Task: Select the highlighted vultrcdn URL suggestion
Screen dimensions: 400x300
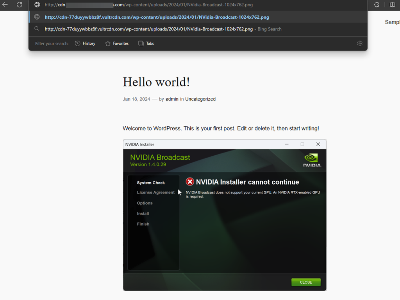Action: coord(198,17)
